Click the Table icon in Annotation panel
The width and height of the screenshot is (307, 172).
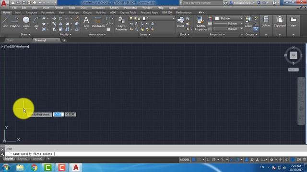coord(108,29)
